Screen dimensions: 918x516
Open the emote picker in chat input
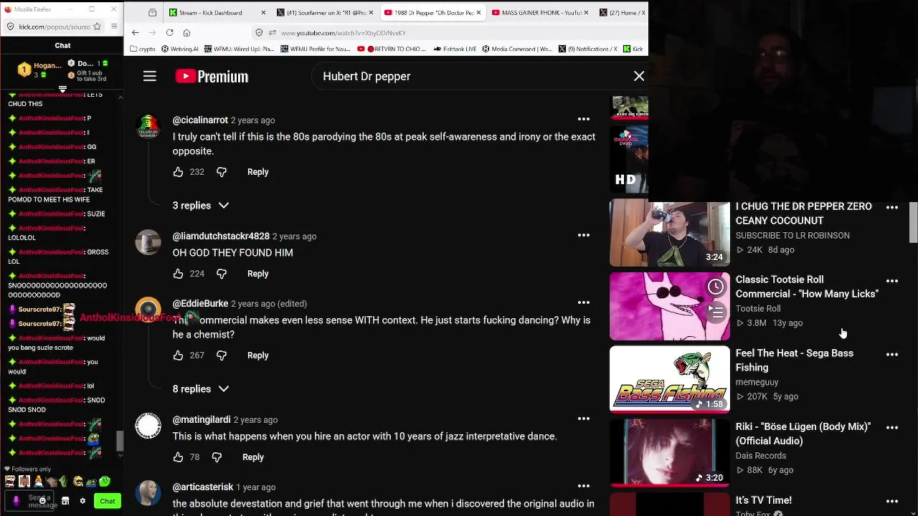(44, 501)
